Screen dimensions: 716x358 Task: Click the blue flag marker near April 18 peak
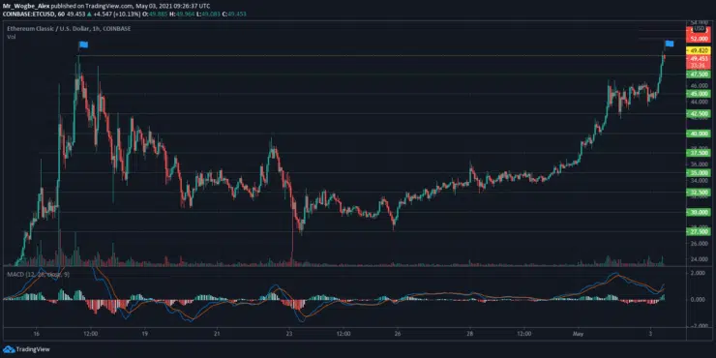(83, 45)
